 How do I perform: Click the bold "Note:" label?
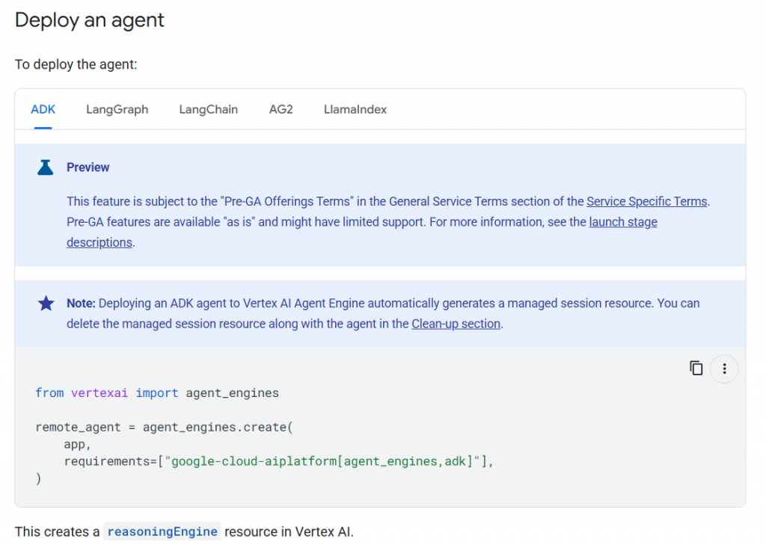[81, 304]
